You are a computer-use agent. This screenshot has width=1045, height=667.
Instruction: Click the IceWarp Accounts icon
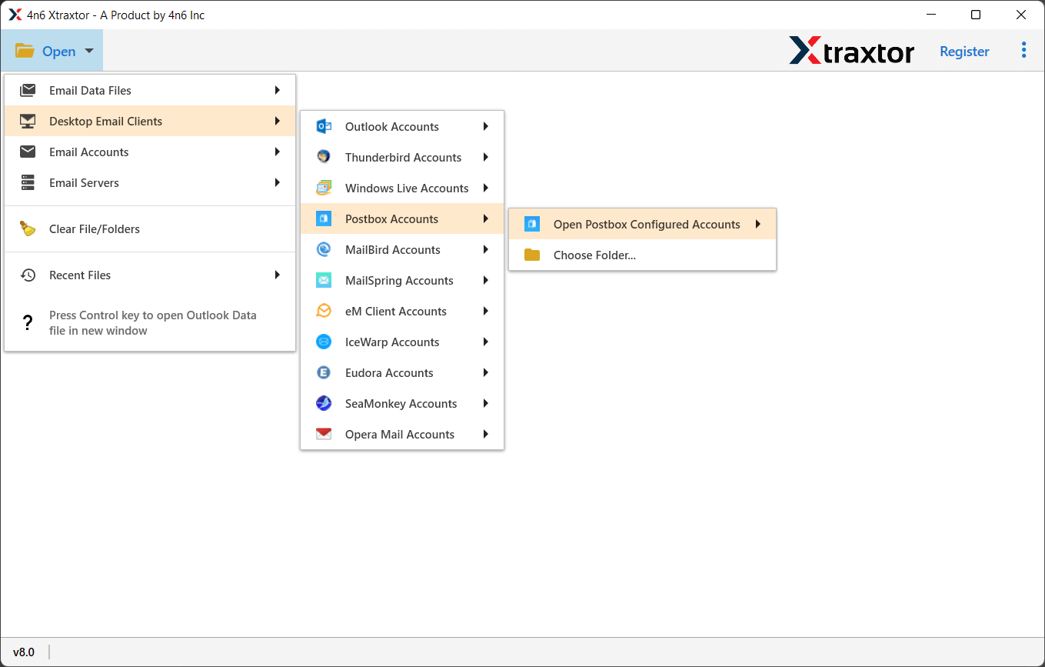(324, 342)
